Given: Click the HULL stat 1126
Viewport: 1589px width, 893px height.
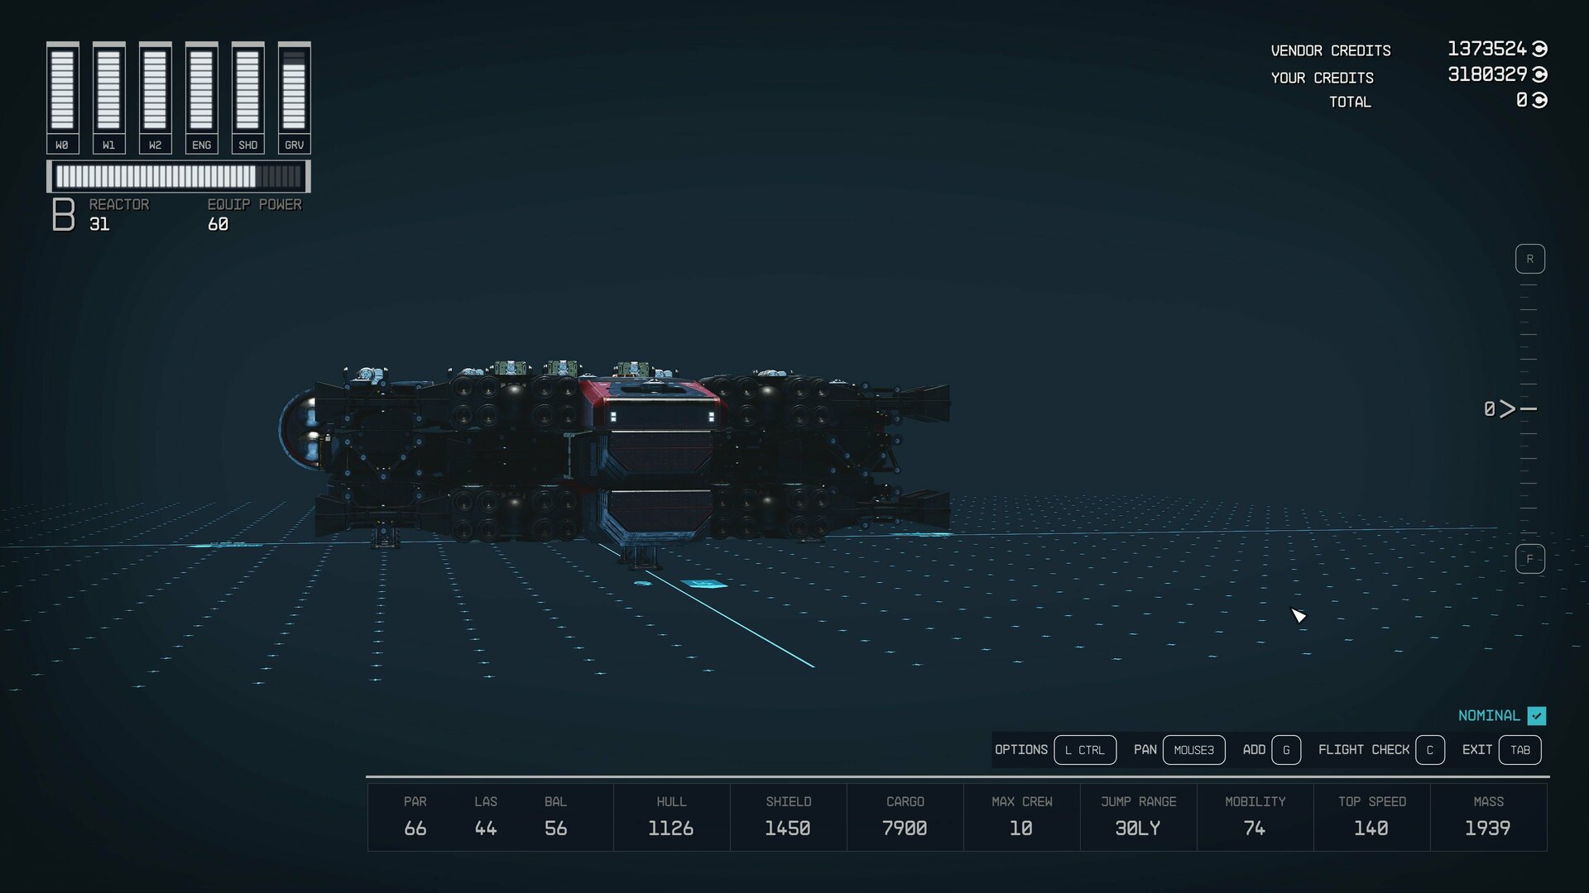Looking at the screenshot, I should click(x=671, y=817).
